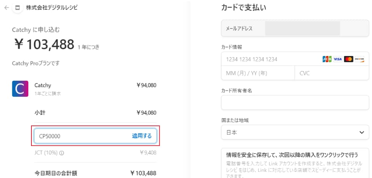The width and height of the screenshot is (372, 178).
Task: Click the メールアドレス email field
Action: pos(295,29)
